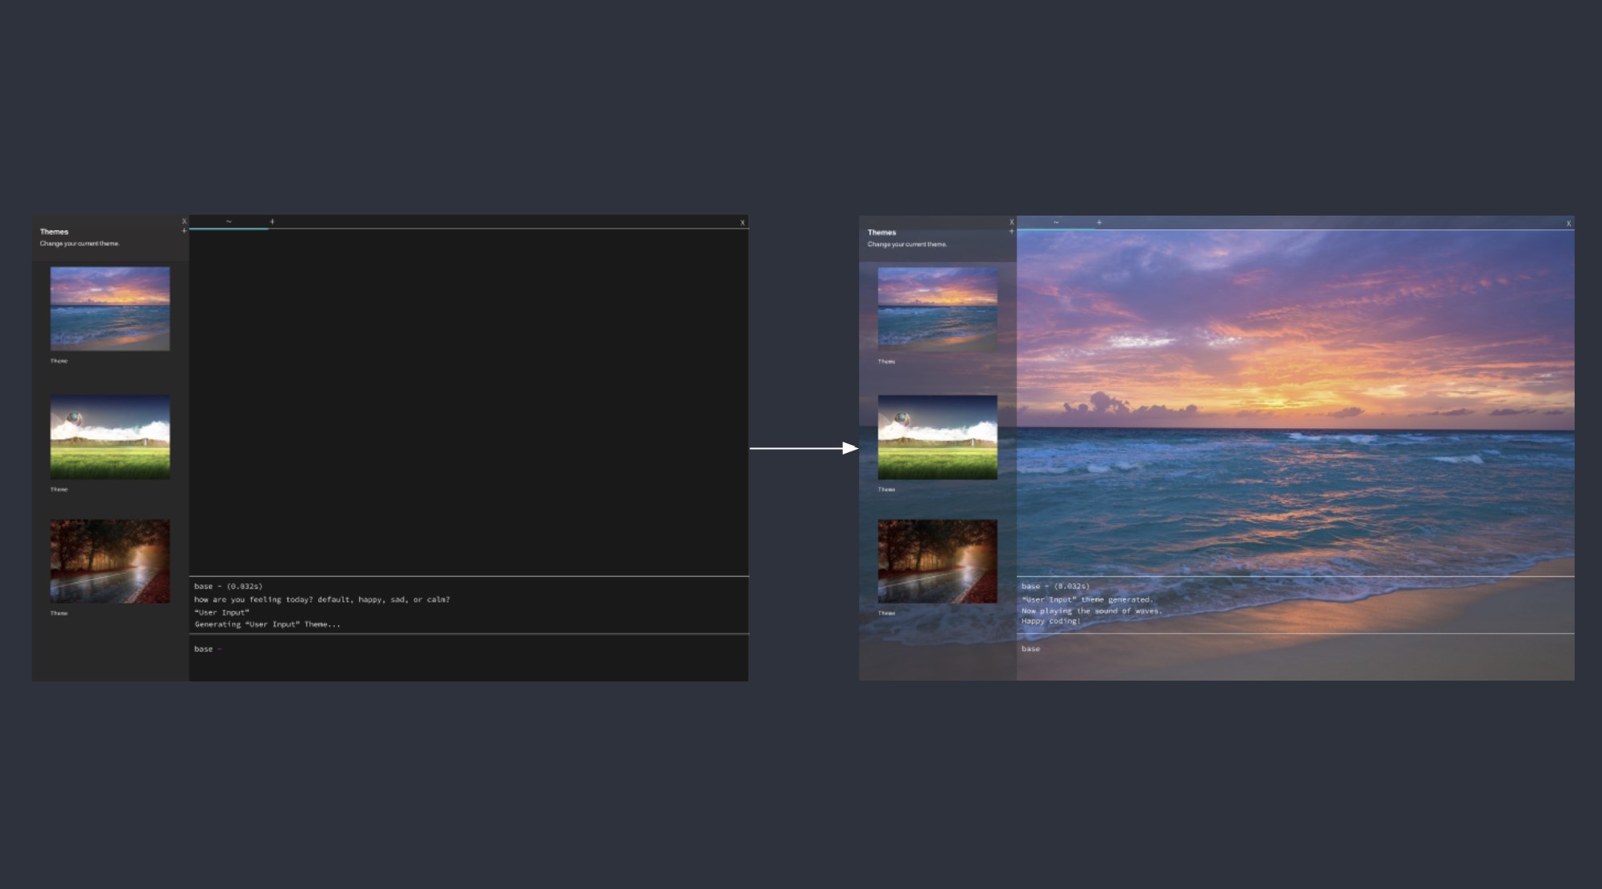
Task: Pick the sunset beach thumbnail in right window
Action: tap(937, 309)
